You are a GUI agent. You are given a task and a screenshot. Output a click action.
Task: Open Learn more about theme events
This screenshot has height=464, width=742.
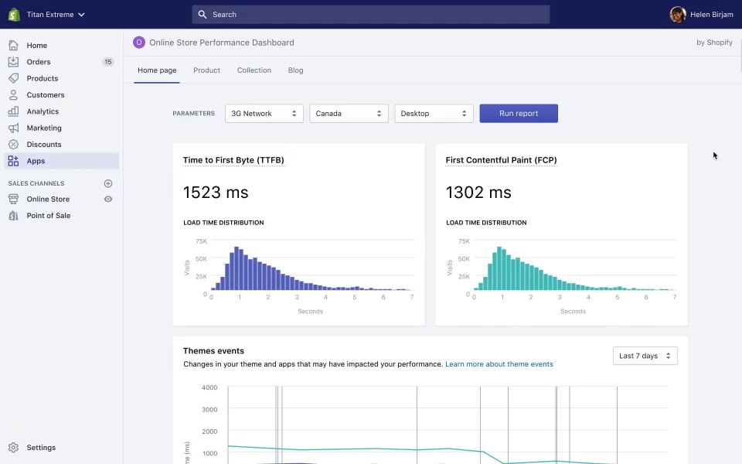click(499, 363)
